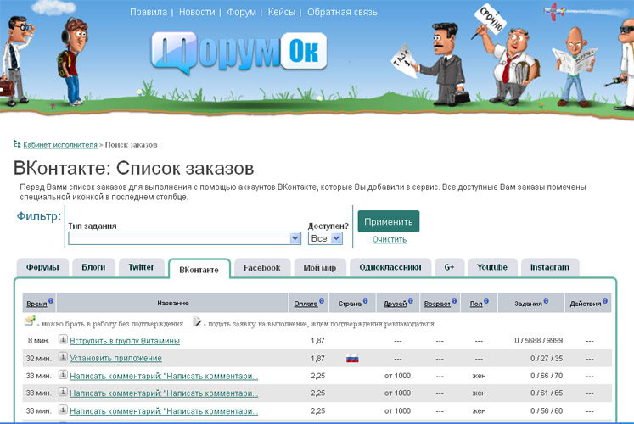Click the Очистить link to clear the filter
This screenshot has width=634, height=424.
(x=390, y=239)
